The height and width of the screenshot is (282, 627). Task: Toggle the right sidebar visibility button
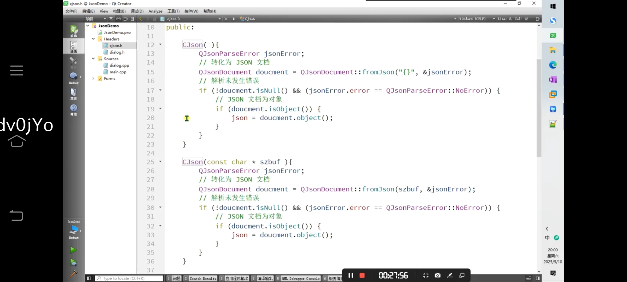pos(538,278)
